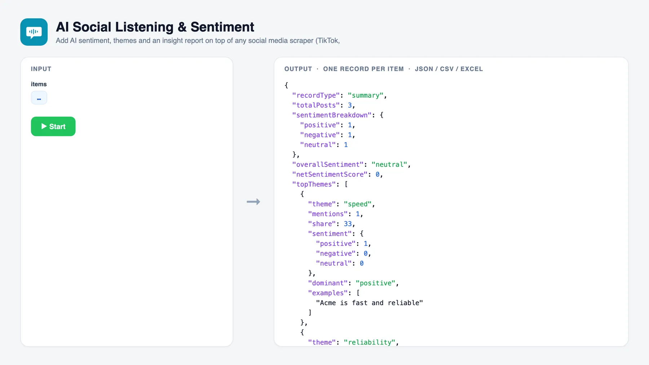The width and height of the screenshot is (649, 365).
Task: Click the "theme": "speed" line
Action: coord(341,204)
